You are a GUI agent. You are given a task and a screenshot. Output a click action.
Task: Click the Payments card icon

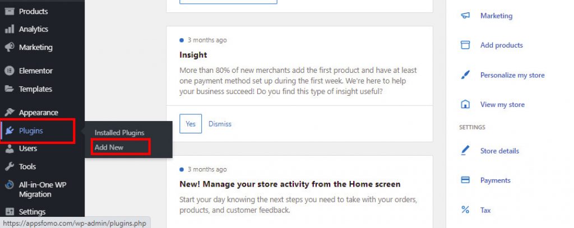(x=465, y=180)
